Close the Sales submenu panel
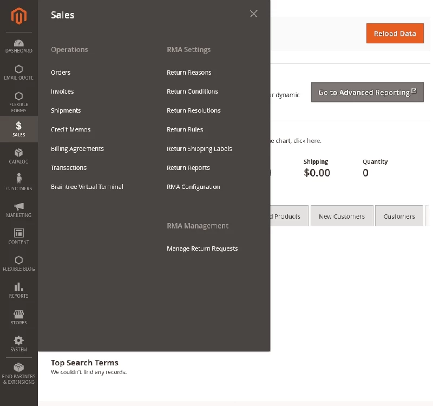The image size is (433, 406). 253,14
